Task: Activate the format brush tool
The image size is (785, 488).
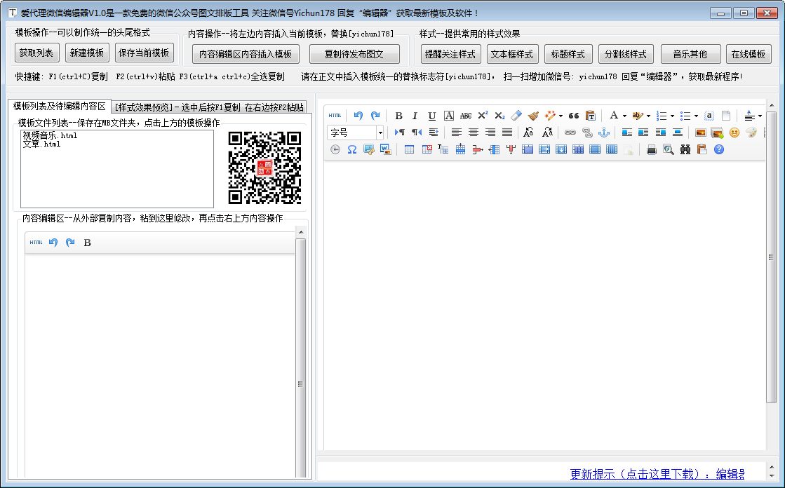Action: (x=533, y=116)
